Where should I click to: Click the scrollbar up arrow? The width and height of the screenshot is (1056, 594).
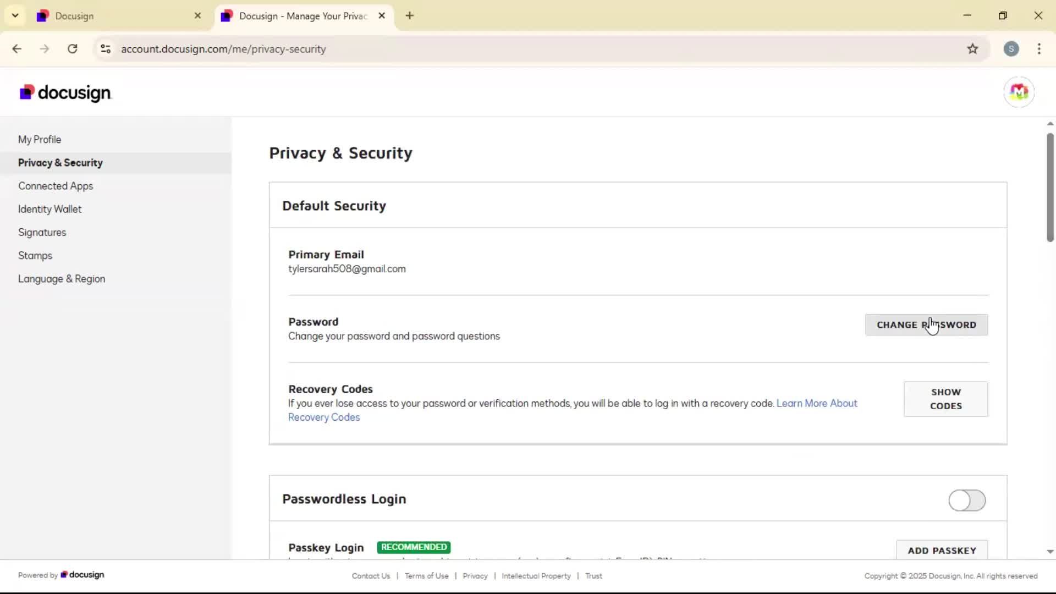[x=1050, y=124]
